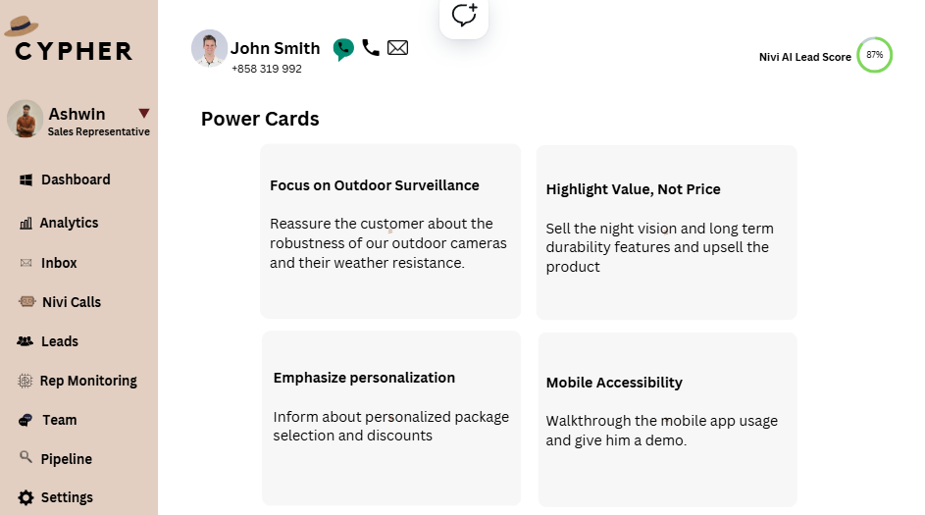Click the Analytics bar chart icon
Viewport: 925px width, 515px height.
tap(26, 224)
